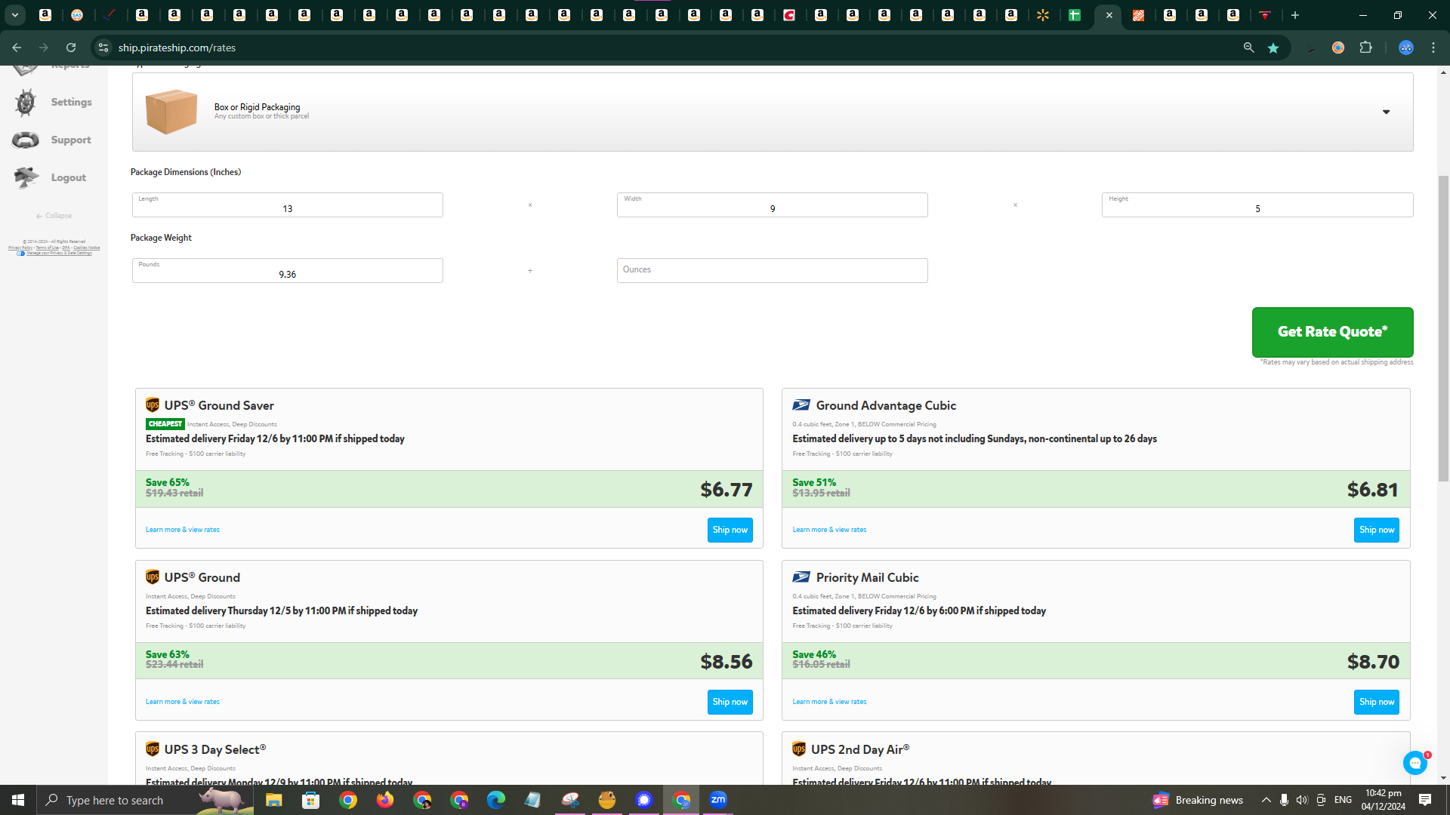Reload the page with the refresh icon
Image resolution: width=1450 pixels, height=815 pixels.
71,48
